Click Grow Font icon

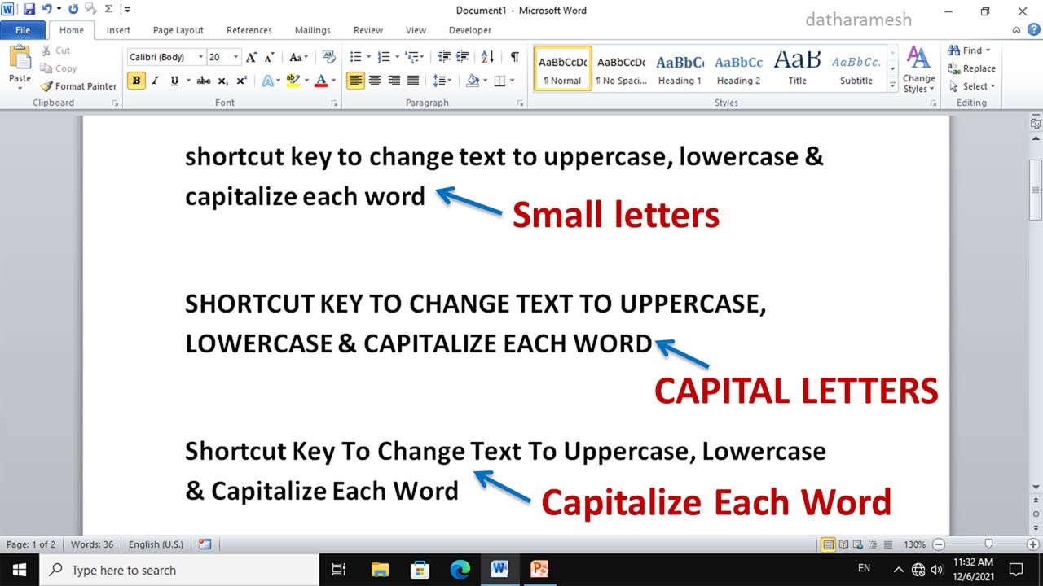(252, 57)
